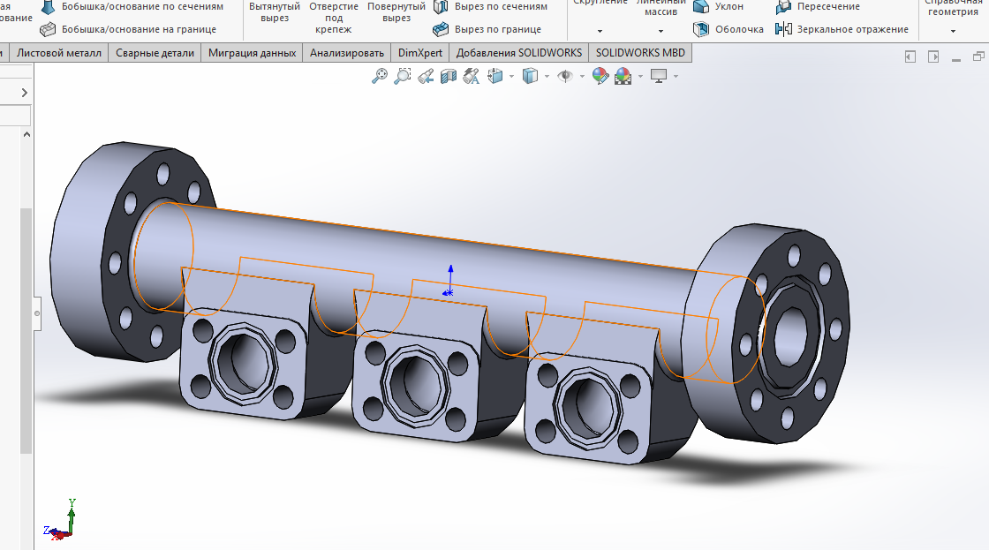
Task: Select the Zoom to Area tool
Action: (402, 77)
